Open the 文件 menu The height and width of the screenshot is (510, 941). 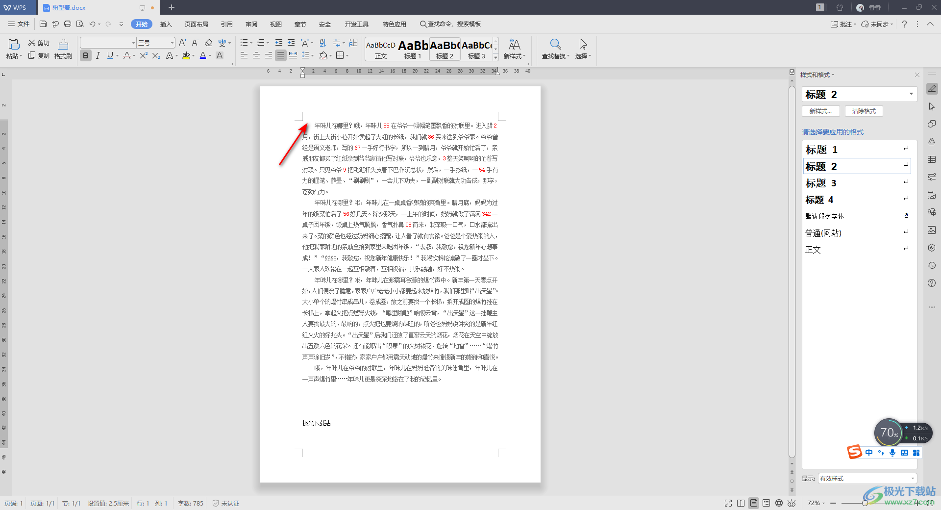[19, 24]
